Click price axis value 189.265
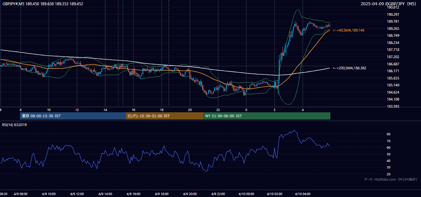The height and width of the screenshot is (197, 421). coord(393,29)
